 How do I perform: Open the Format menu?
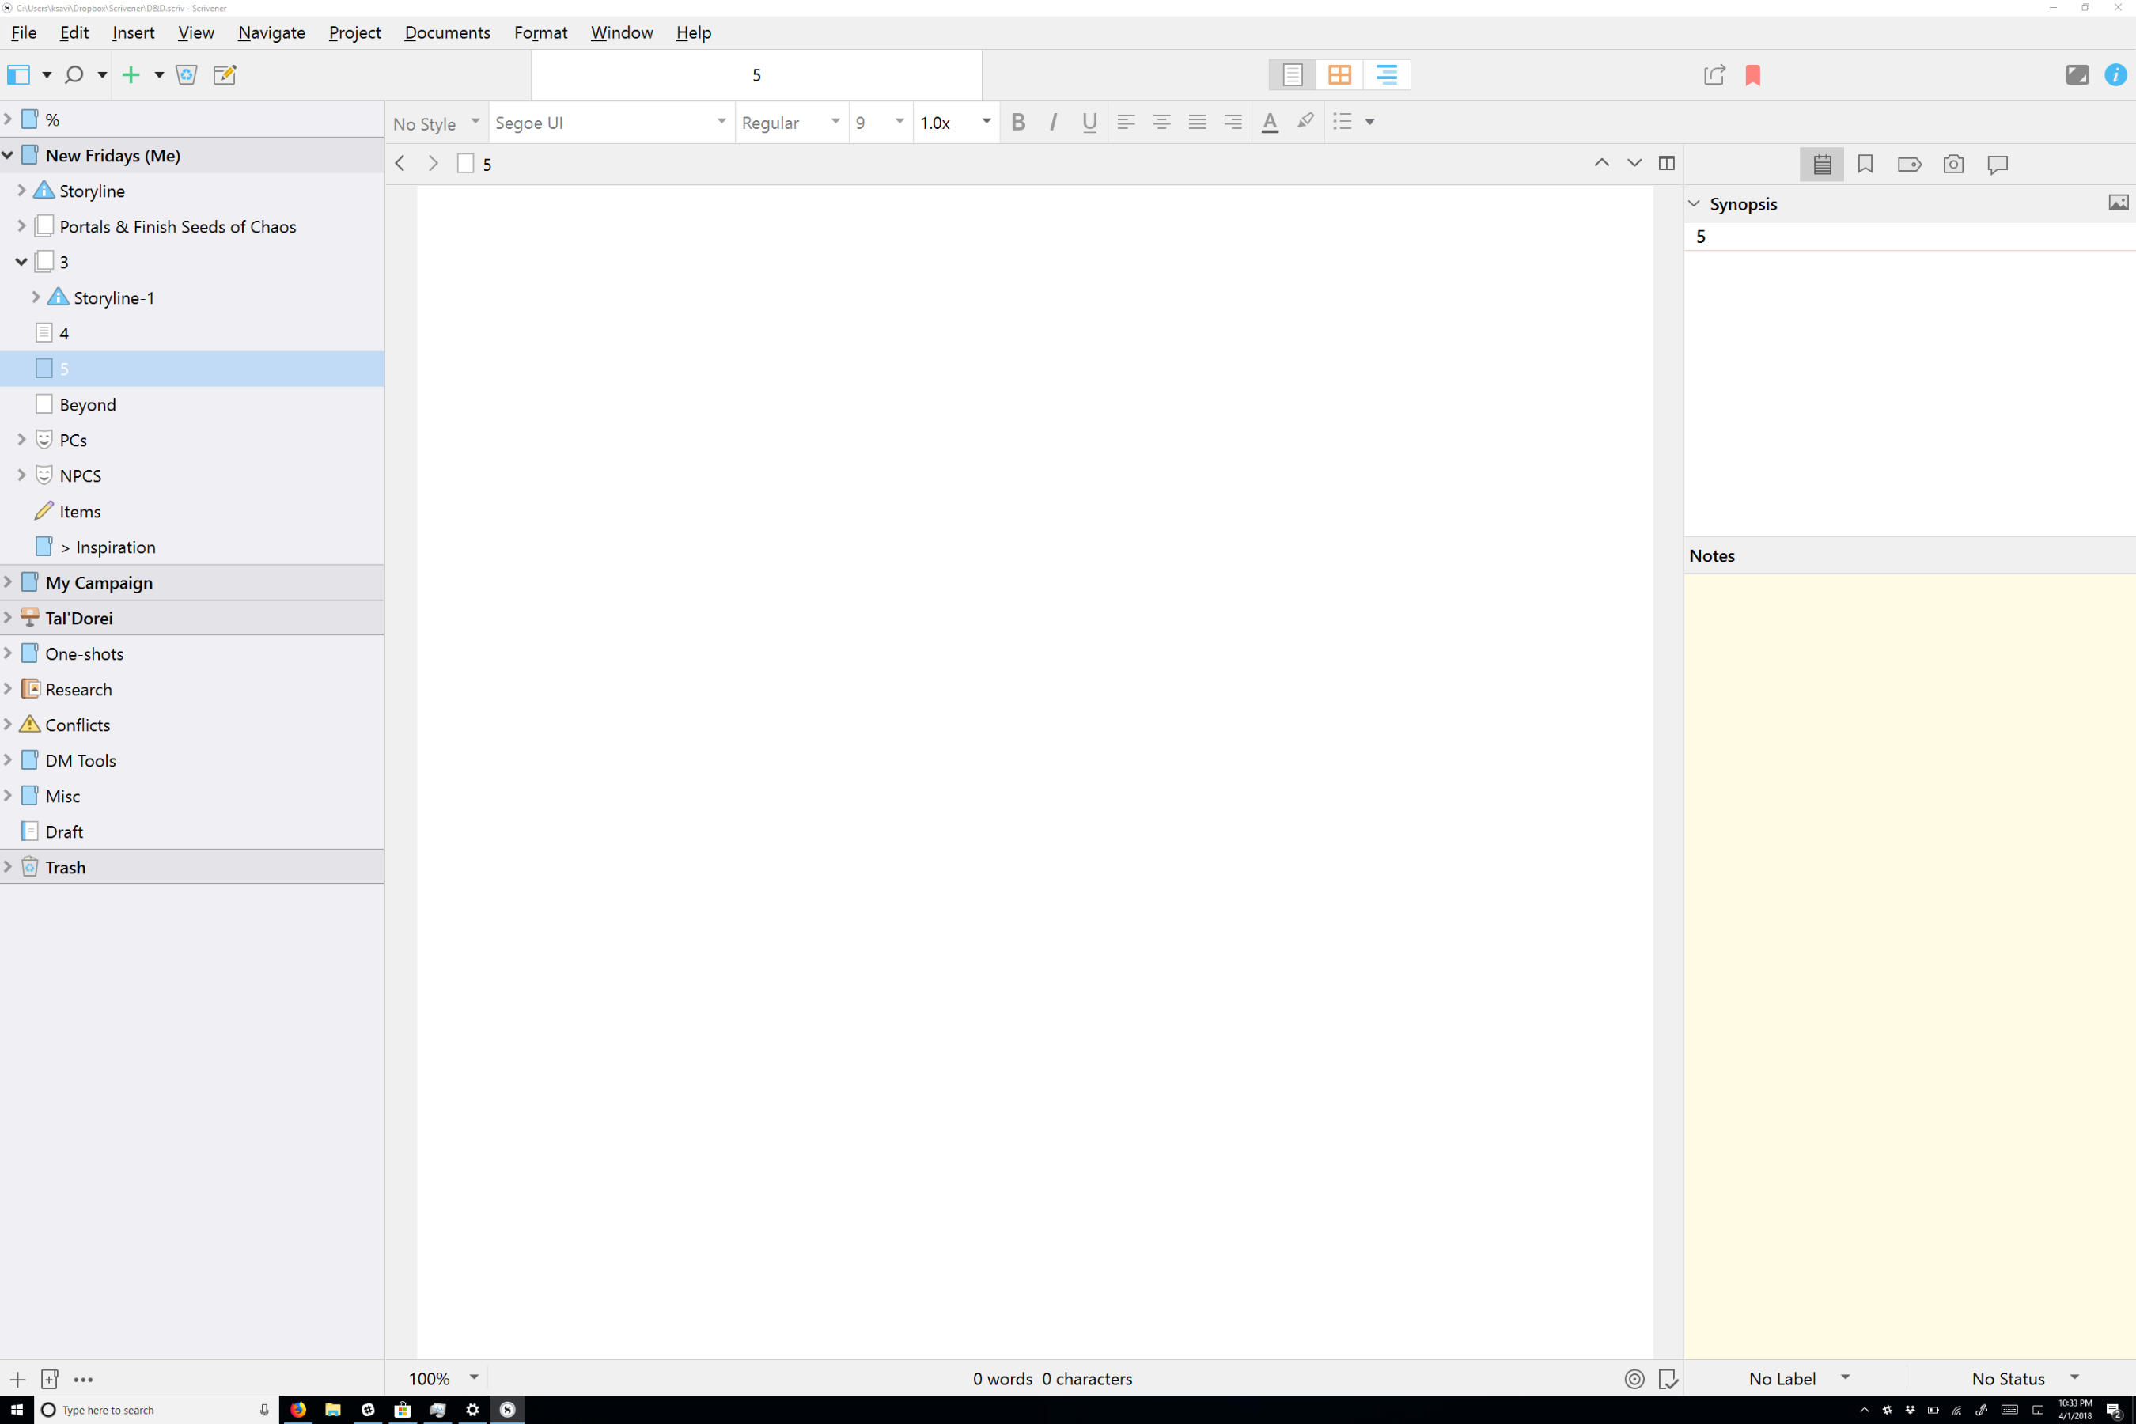click(x=540, y=32)
